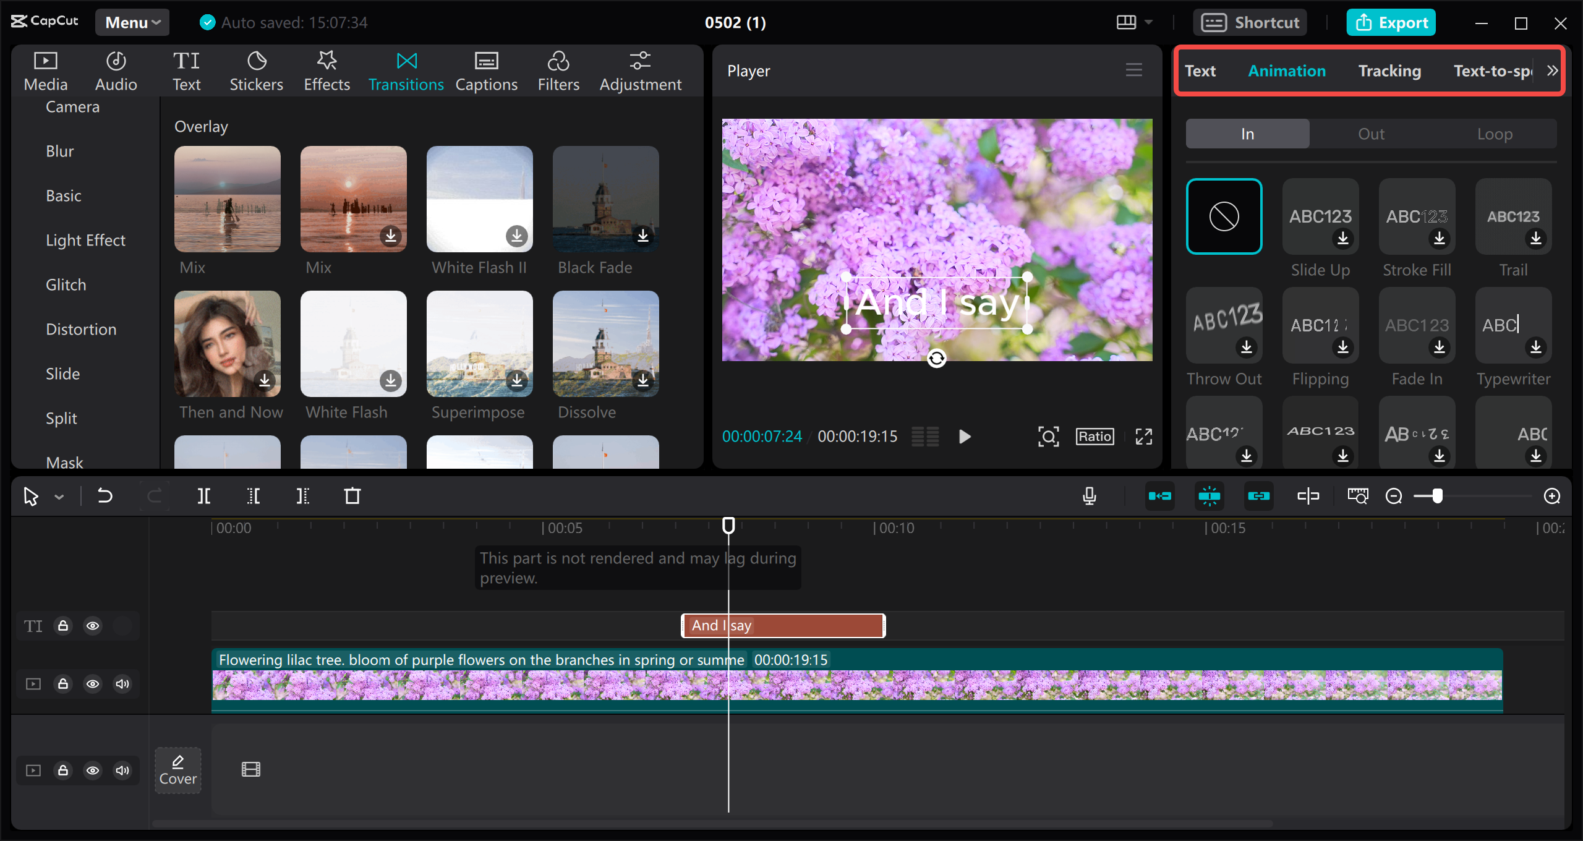Expand the selection tool mode dropdown
The height and width of the screenshot is (841, 1583).
tap(59, 497)
